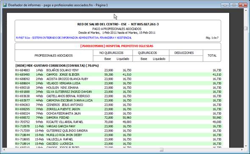Click record number RV-688604
The width and height of the screenshot is (250, 154).
[22, 83]
